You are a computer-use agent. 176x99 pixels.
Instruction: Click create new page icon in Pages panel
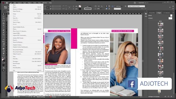pyautogui.click(x=168, y=97)
